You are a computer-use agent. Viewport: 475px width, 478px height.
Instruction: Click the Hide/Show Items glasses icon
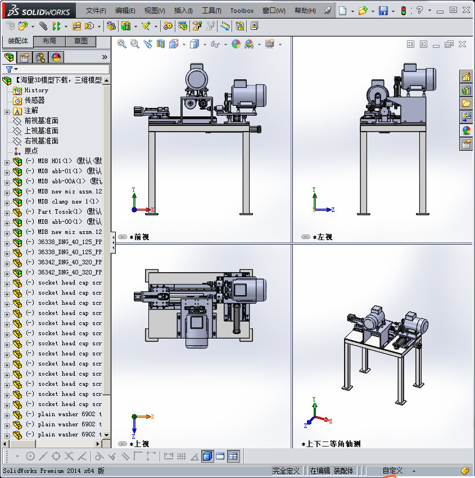click(x=215, y=44)
